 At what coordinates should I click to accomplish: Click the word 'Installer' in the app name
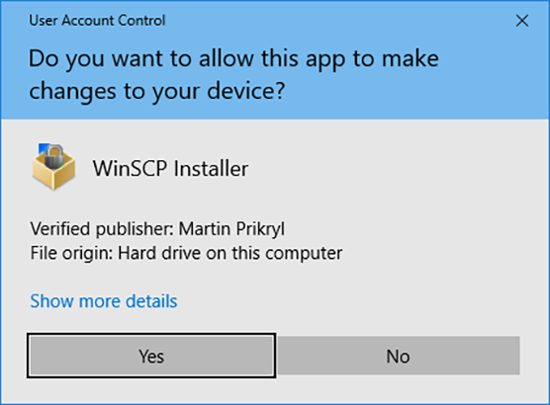211,169
